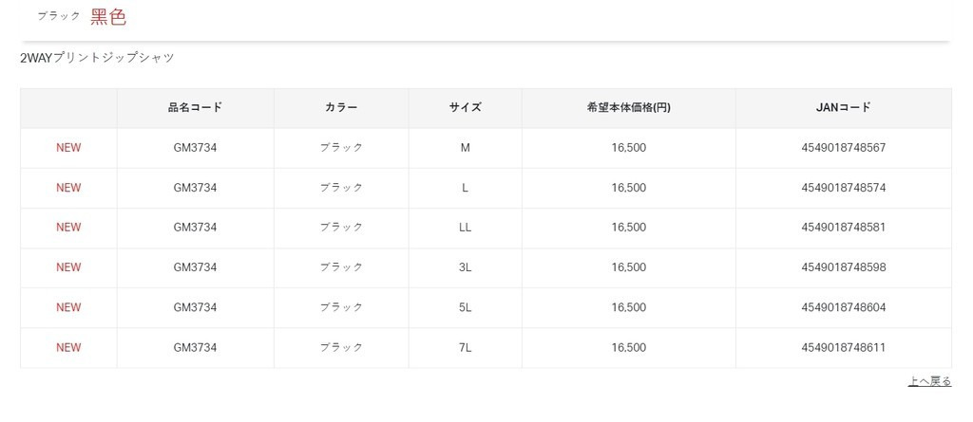Click the 品名コード column header
Image resolution: width=973 pixels, height=422 pixels.
[x=195, y=108]
